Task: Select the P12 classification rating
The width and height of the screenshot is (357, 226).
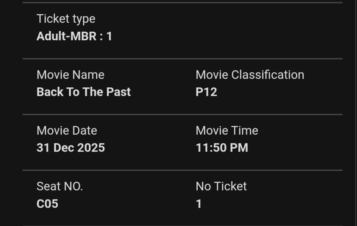Action: tap(206, 92)
